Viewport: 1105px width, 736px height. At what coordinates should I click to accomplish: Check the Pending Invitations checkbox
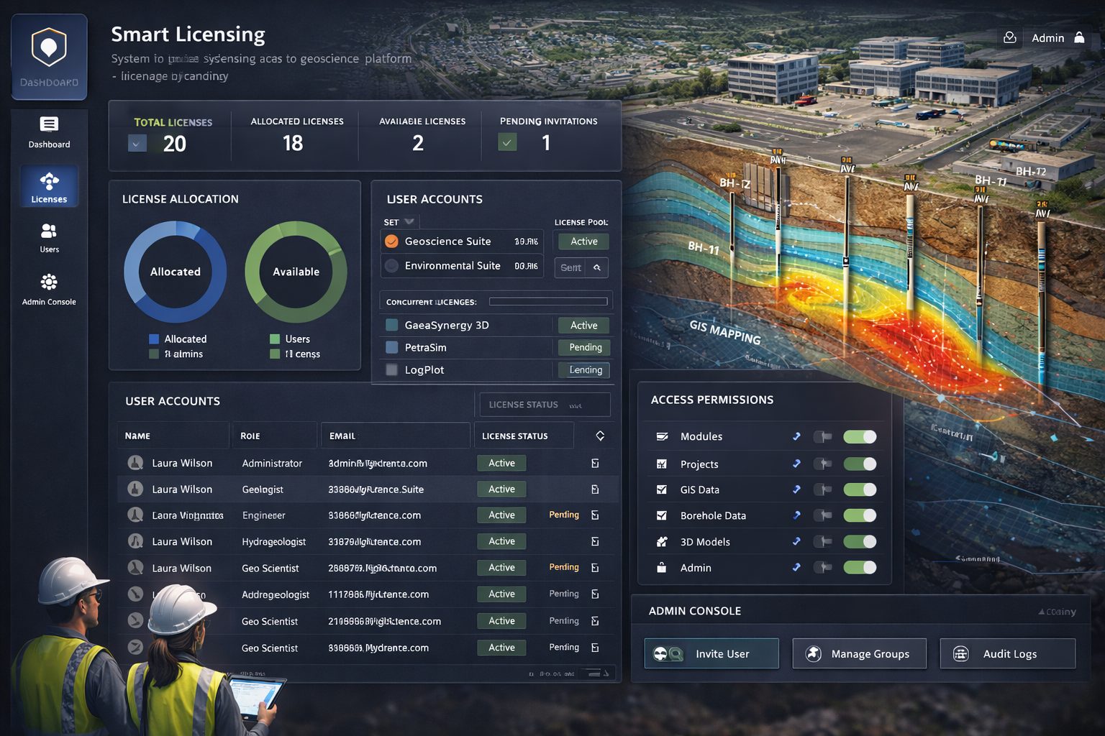[507, 142]
